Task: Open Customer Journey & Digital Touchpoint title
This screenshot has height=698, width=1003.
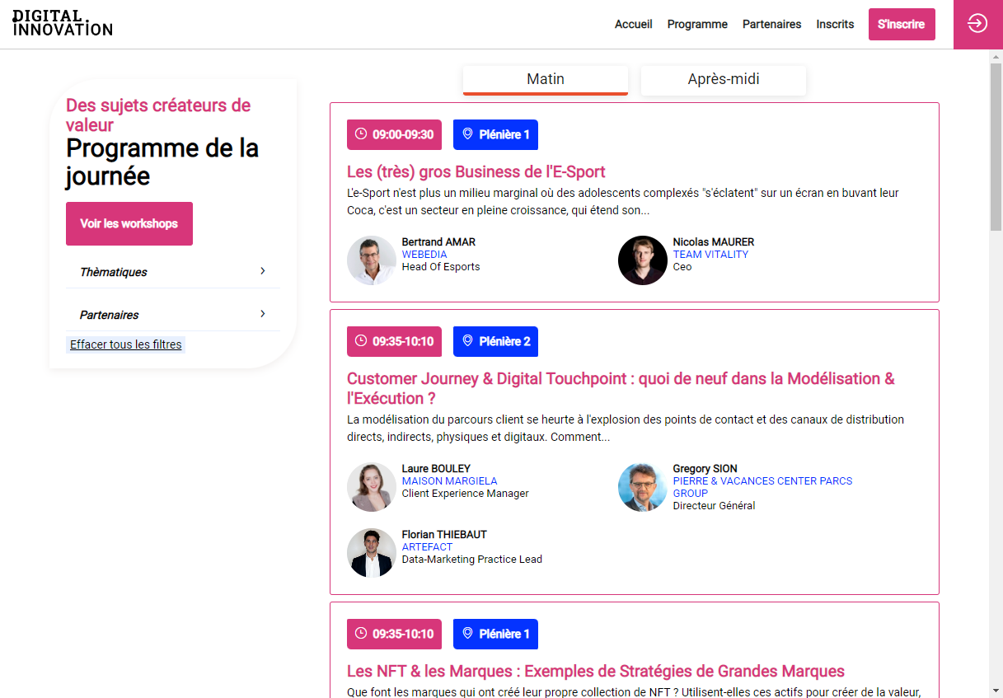Action: (x=621, y=389)
